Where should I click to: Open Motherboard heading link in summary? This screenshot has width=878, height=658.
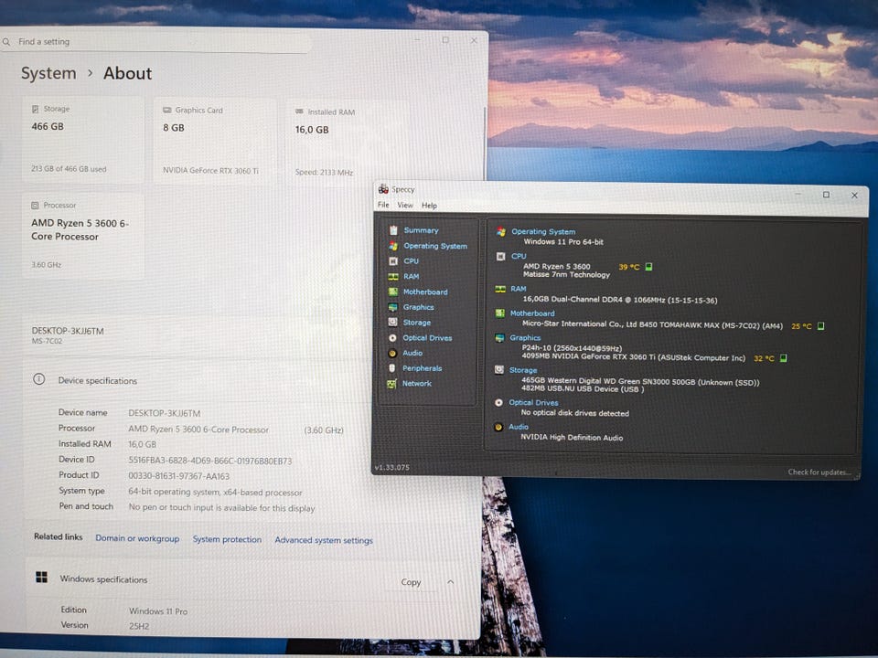pos(532,313)
